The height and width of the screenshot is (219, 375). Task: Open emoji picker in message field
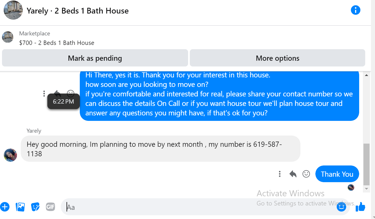[341, 207]
